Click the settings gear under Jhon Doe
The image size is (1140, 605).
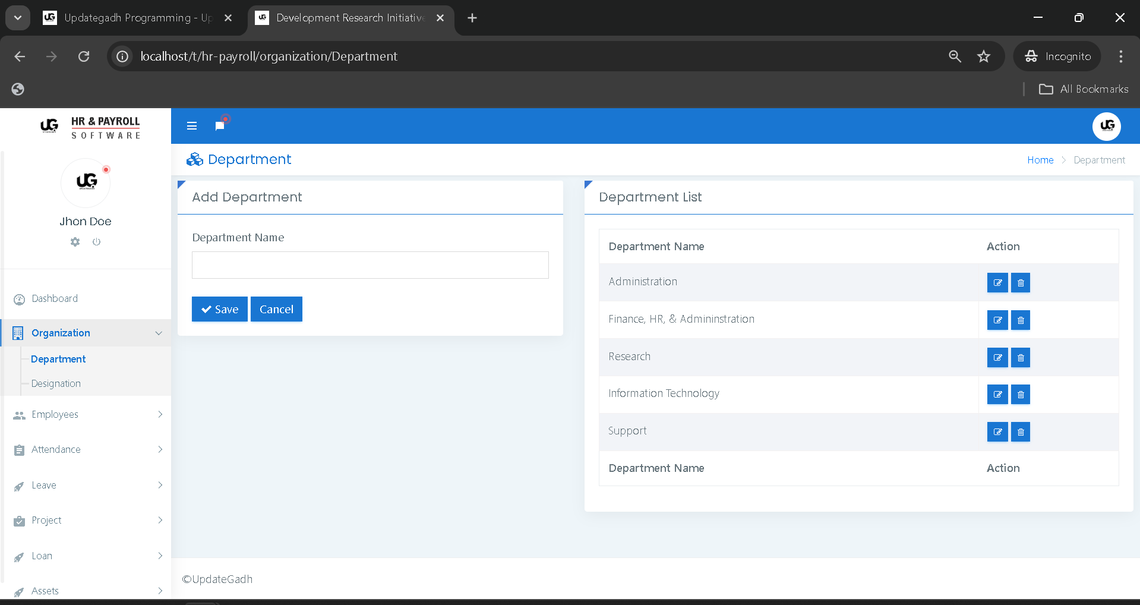75,242
